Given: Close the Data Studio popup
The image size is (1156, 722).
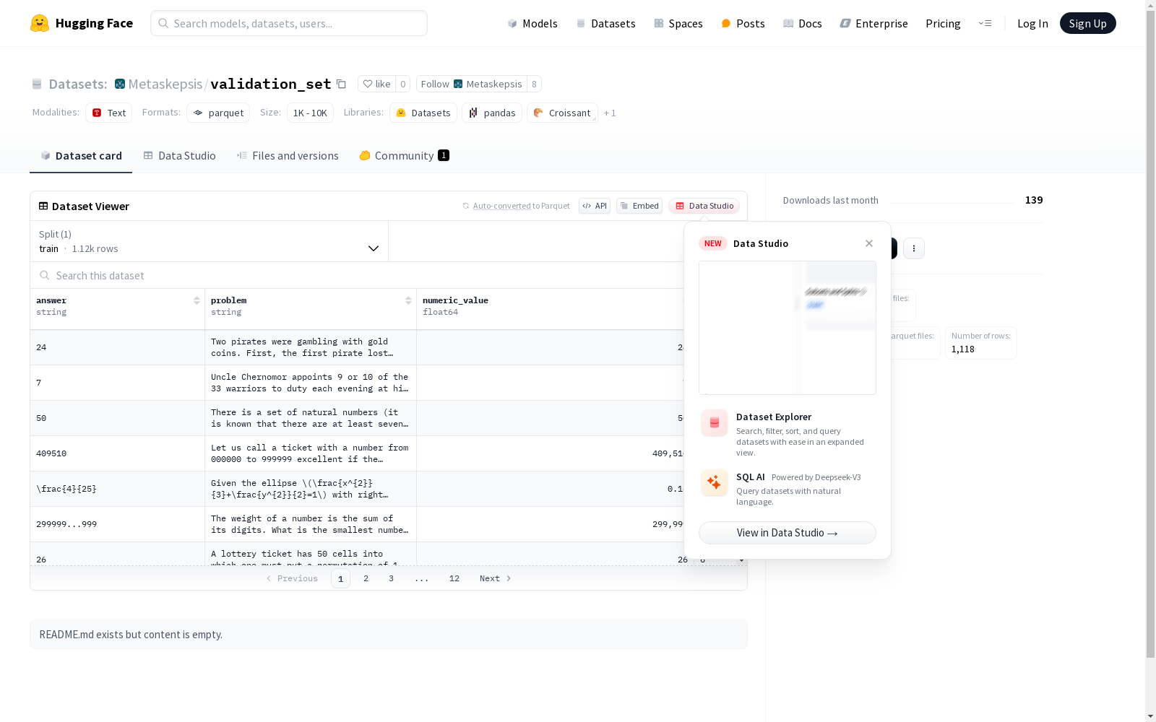Looking at the screenshot, I should [869, 243].
